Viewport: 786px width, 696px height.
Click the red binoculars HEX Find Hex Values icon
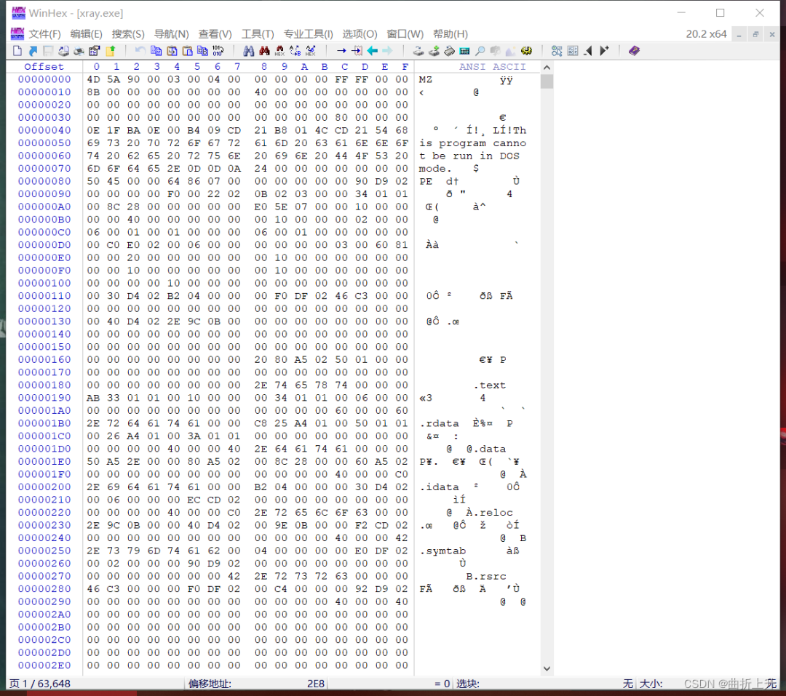(x=279, y=51)
